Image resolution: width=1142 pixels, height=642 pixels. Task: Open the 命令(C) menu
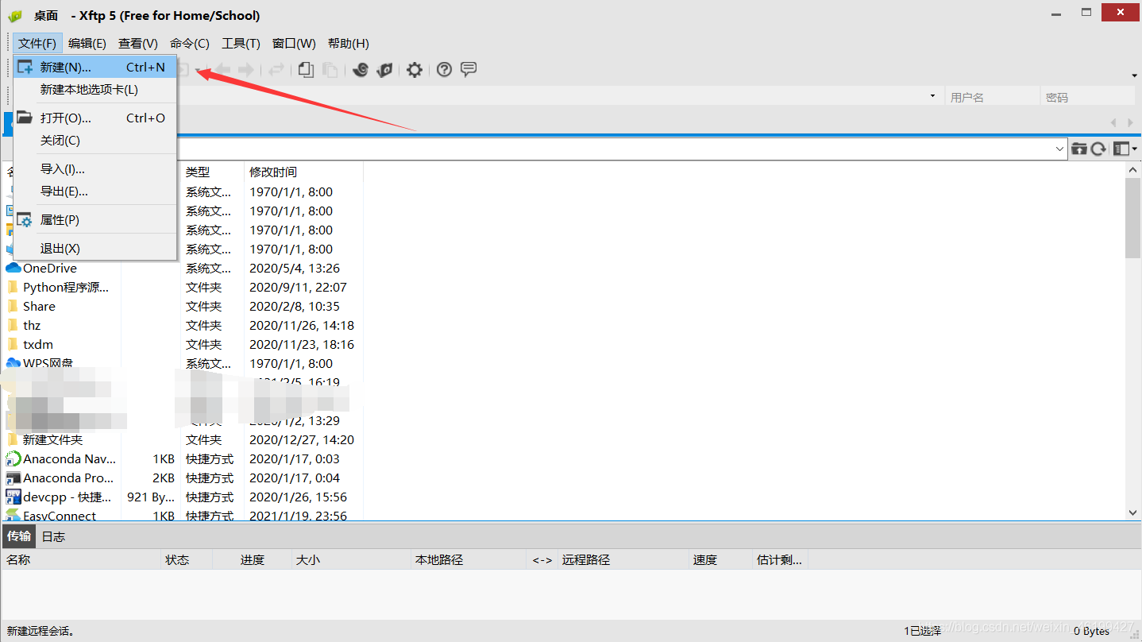pyautogui.click(x=190, y=43)
